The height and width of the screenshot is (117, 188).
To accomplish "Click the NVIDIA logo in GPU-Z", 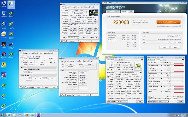I will tap(138, 66).
